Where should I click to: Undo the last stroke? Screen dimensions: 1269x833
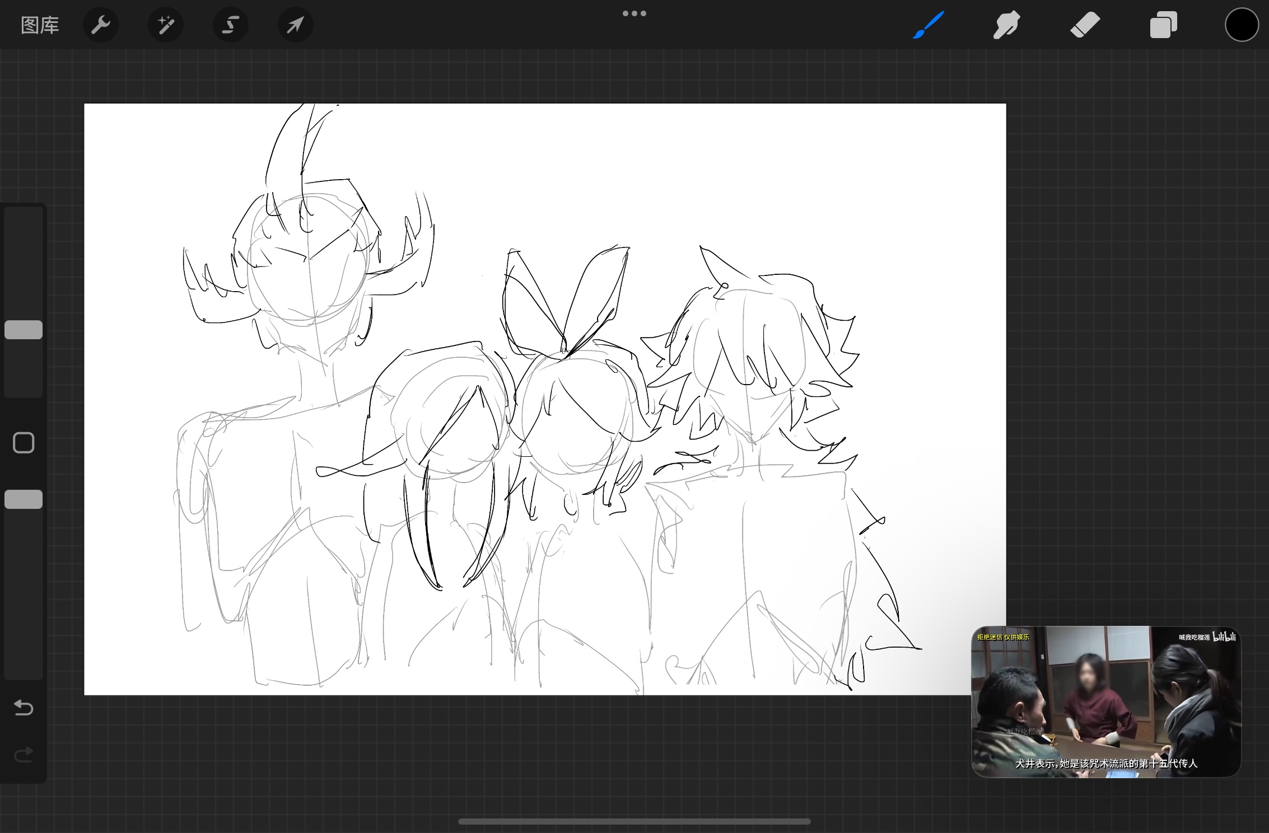point(24,708)
